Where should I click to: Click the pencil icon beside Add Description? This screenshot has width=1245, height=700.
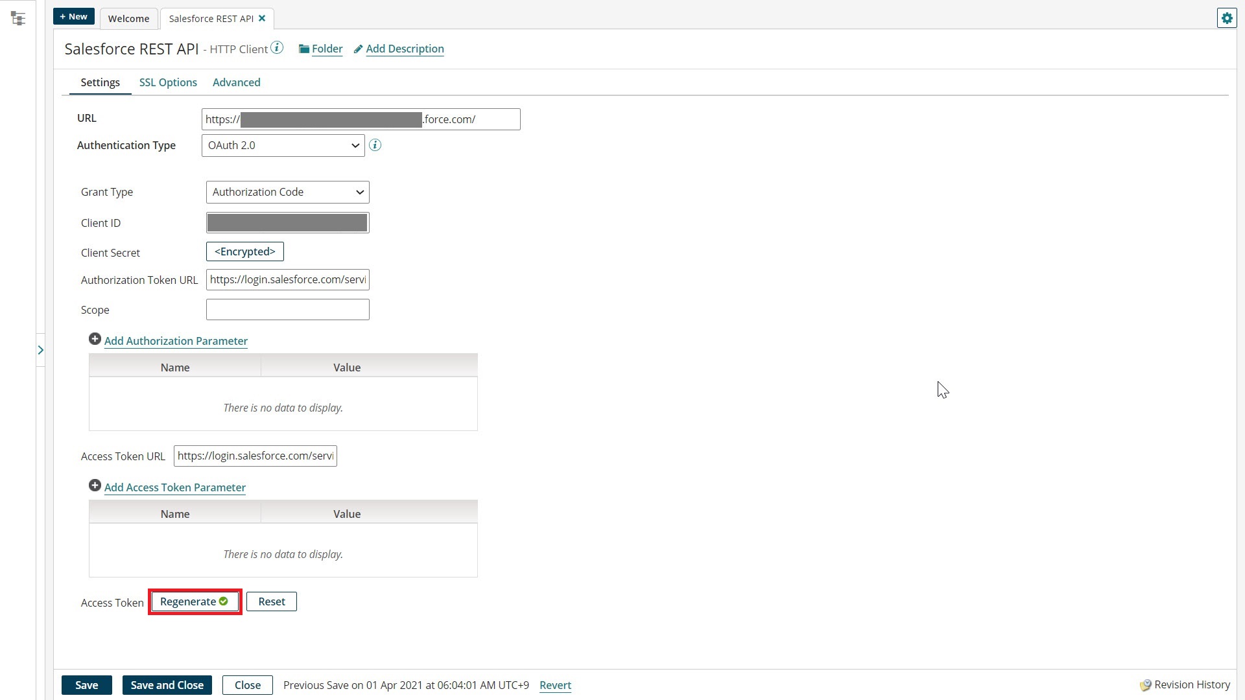click(x=359, y=49)
